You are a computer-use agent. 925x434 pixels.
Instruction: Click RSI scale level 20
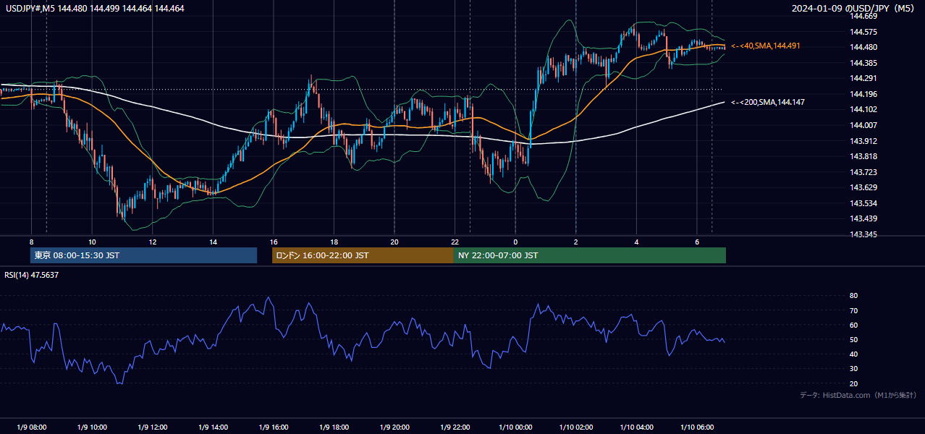tap(853, 383)
